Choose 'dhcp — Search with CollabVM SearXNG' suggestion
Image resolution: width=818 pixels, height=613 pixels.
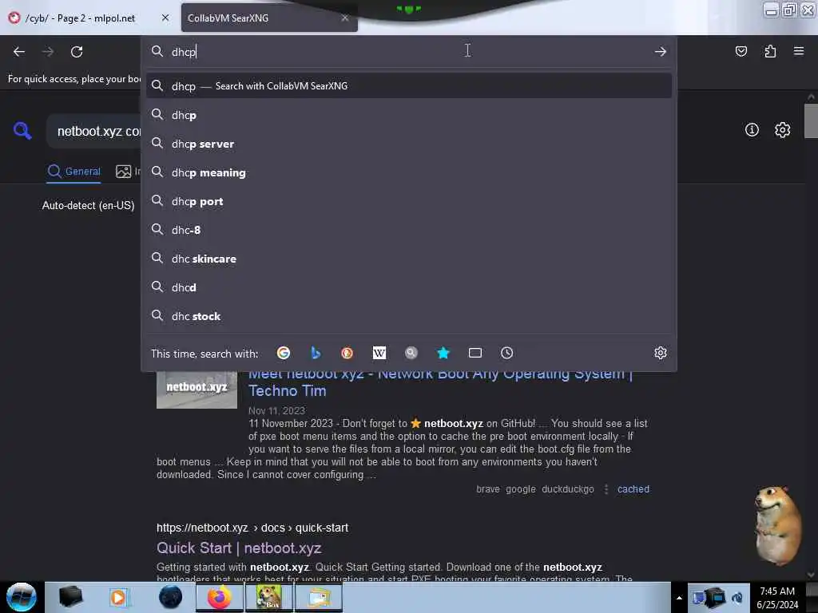[409, 86]
